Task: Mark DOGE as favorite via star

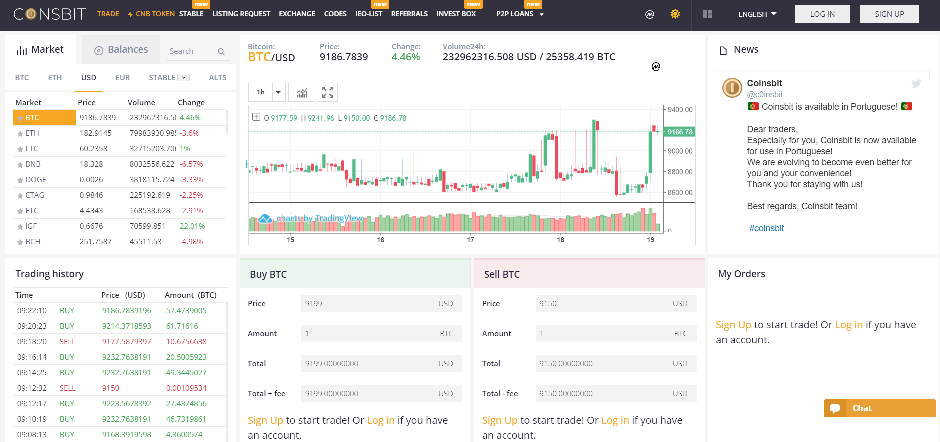Action: click(20, 180)
